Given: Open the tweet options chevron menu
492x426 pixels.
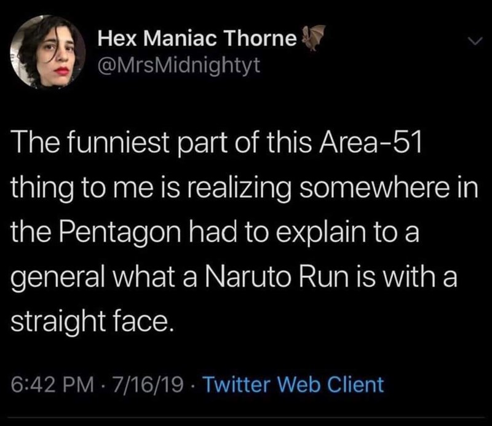Looking at the screenshot, I should point(470,42).
